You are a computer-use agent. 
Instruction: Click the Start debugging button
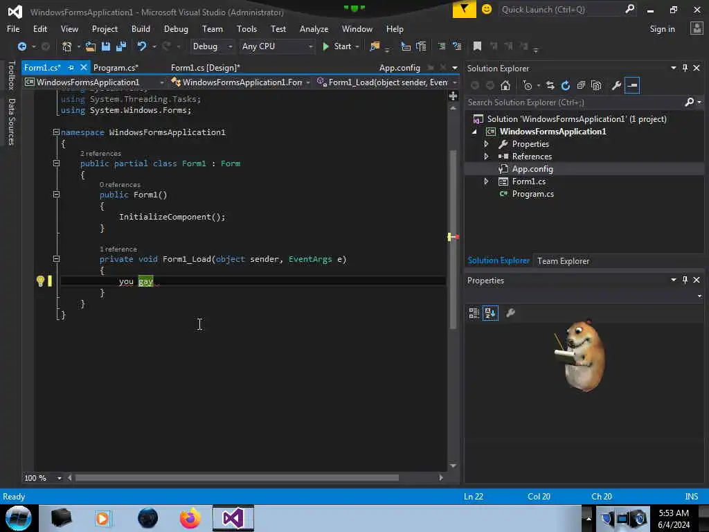point(337,46)
